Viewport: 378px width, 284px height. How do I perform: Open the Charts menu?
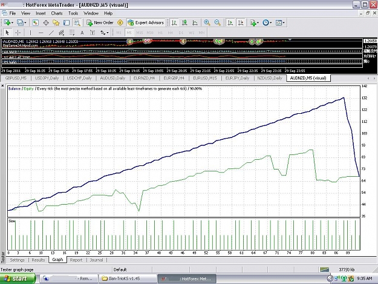(57, 13)
